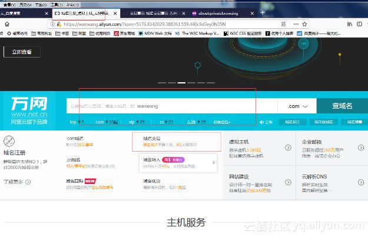Open the page actions three-dot menu
Screen dimensions: 368x235
pyautogui.click(x=296, y=24)
